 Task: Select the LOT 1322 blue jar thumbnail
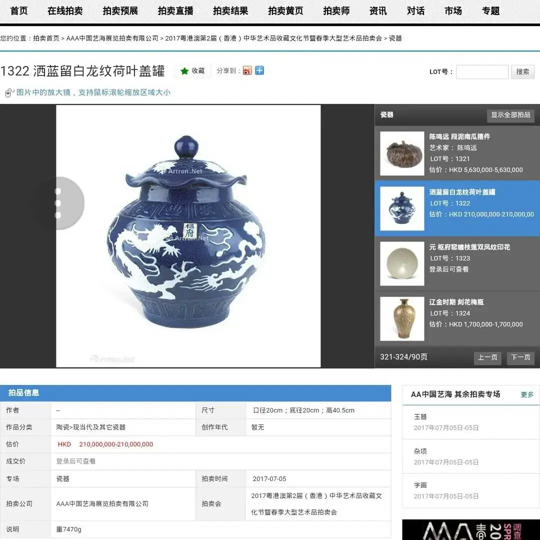(x=402, y=208)
